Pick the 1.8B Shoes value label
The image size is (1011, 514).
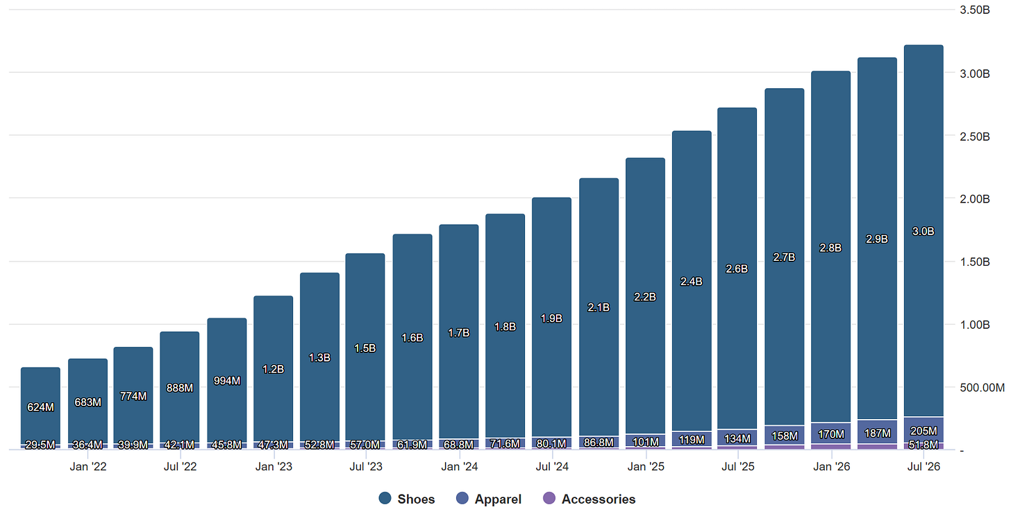click(x=505, y=327)
